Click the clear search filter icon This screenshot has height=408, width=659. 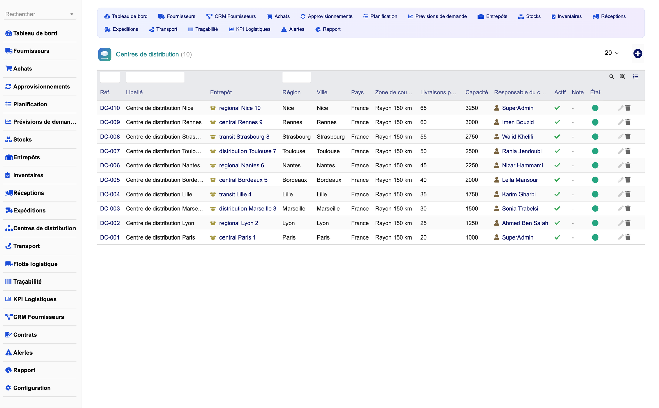pos(622,77)
